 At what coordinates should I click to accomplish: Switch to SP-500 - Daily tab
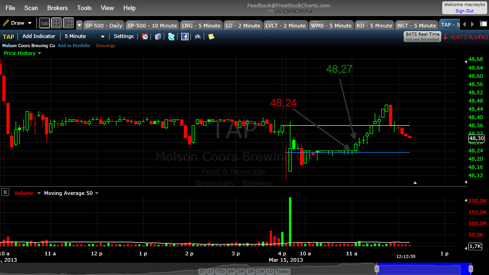104,26
